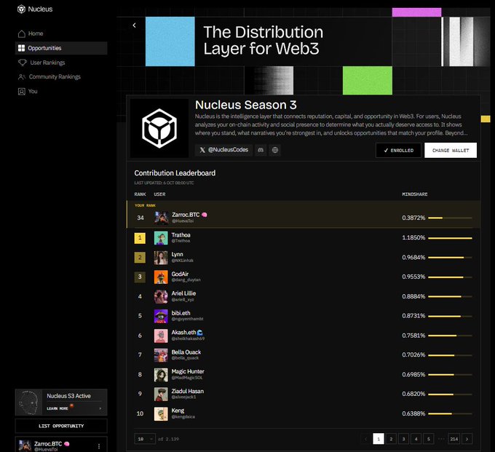The image size is (495, 452).
Task: Click previous page arrow
Action: pyautogui.click(x=366, y=439)
